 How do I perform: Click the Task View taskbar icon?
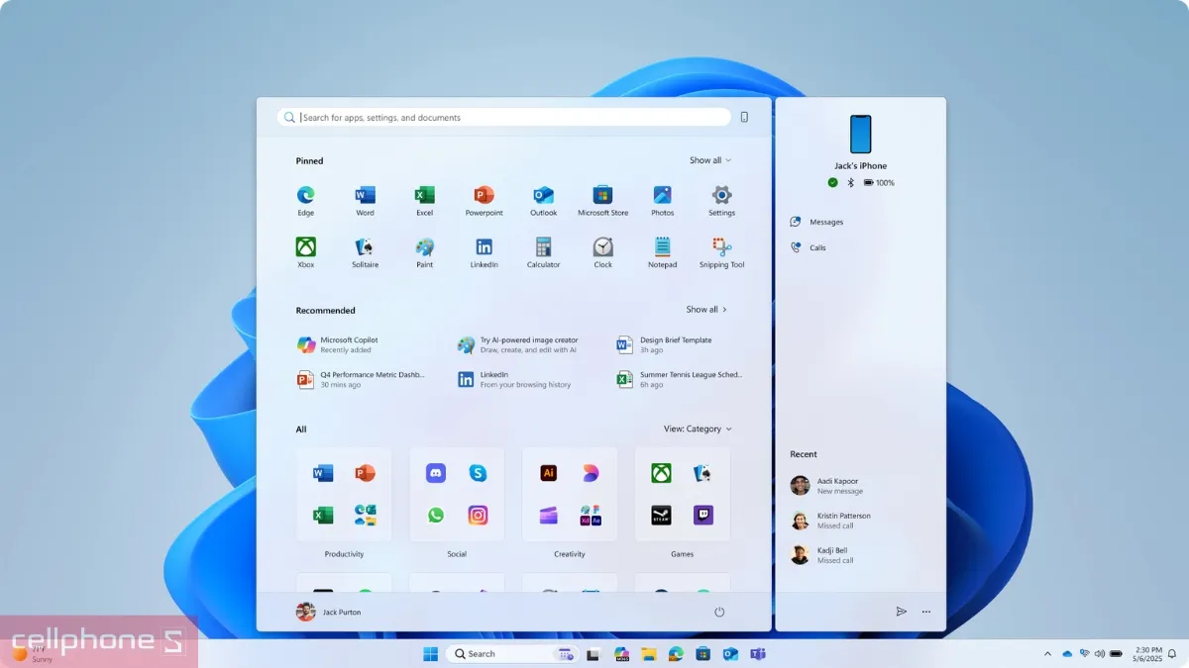tap(593, 653)
